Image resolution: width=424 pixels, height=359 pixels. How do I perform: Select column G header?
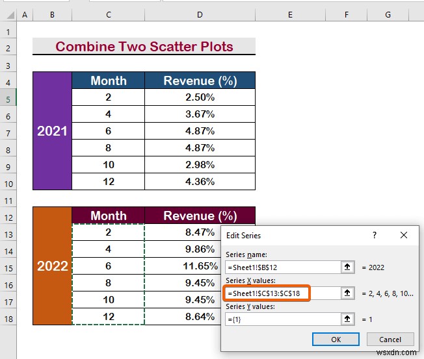[388, 15]
